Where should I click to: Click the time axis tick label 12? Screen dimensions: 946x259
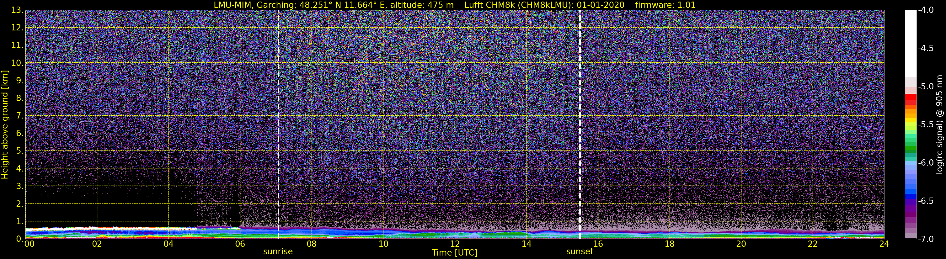tap(455, 244)
